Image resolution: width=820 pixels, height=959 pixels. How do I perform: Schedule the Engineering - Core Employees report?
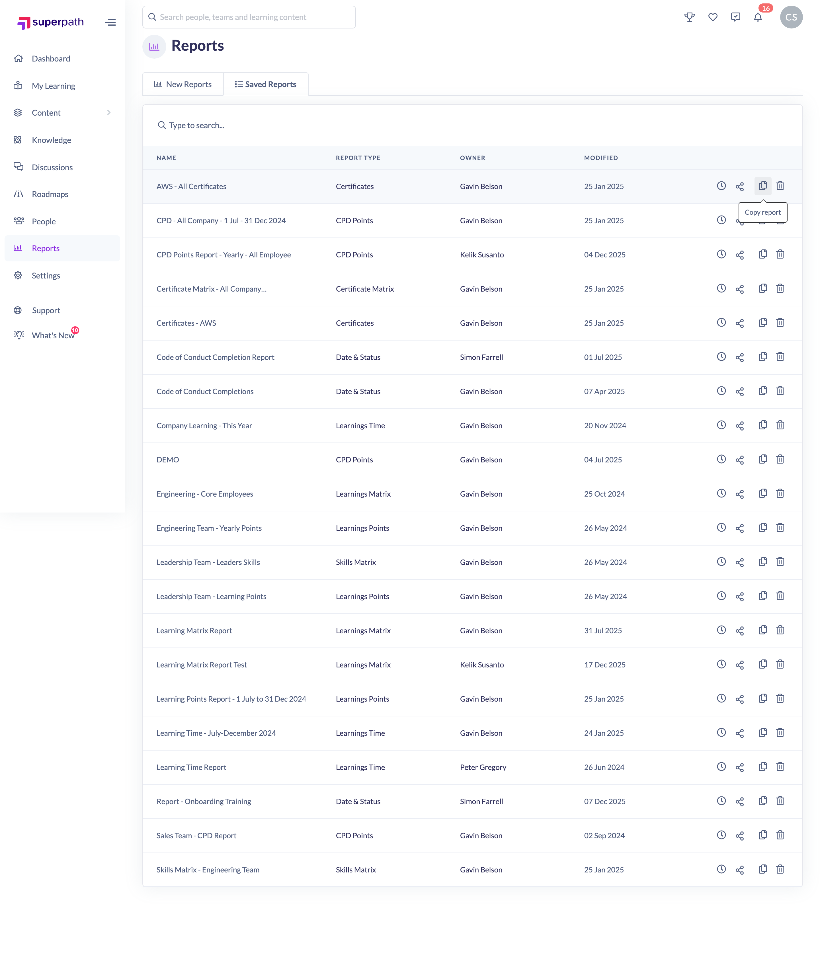(x=721, y=493)
